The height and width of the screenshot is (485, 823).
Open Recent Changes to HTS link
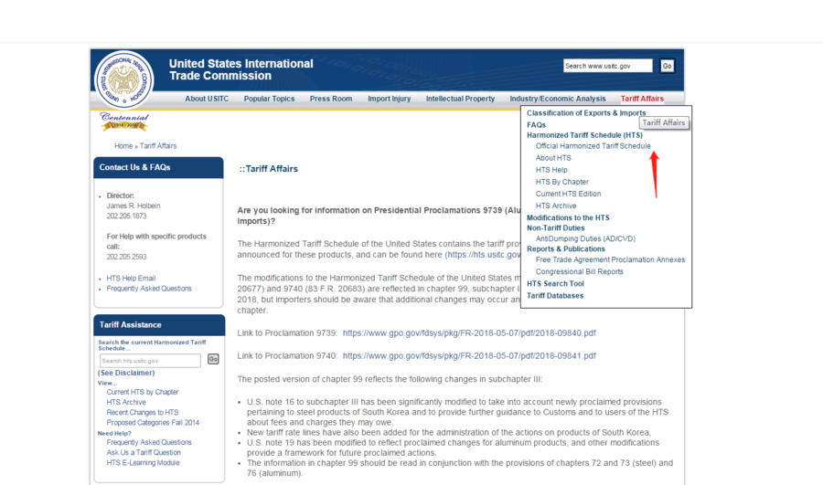143,413
